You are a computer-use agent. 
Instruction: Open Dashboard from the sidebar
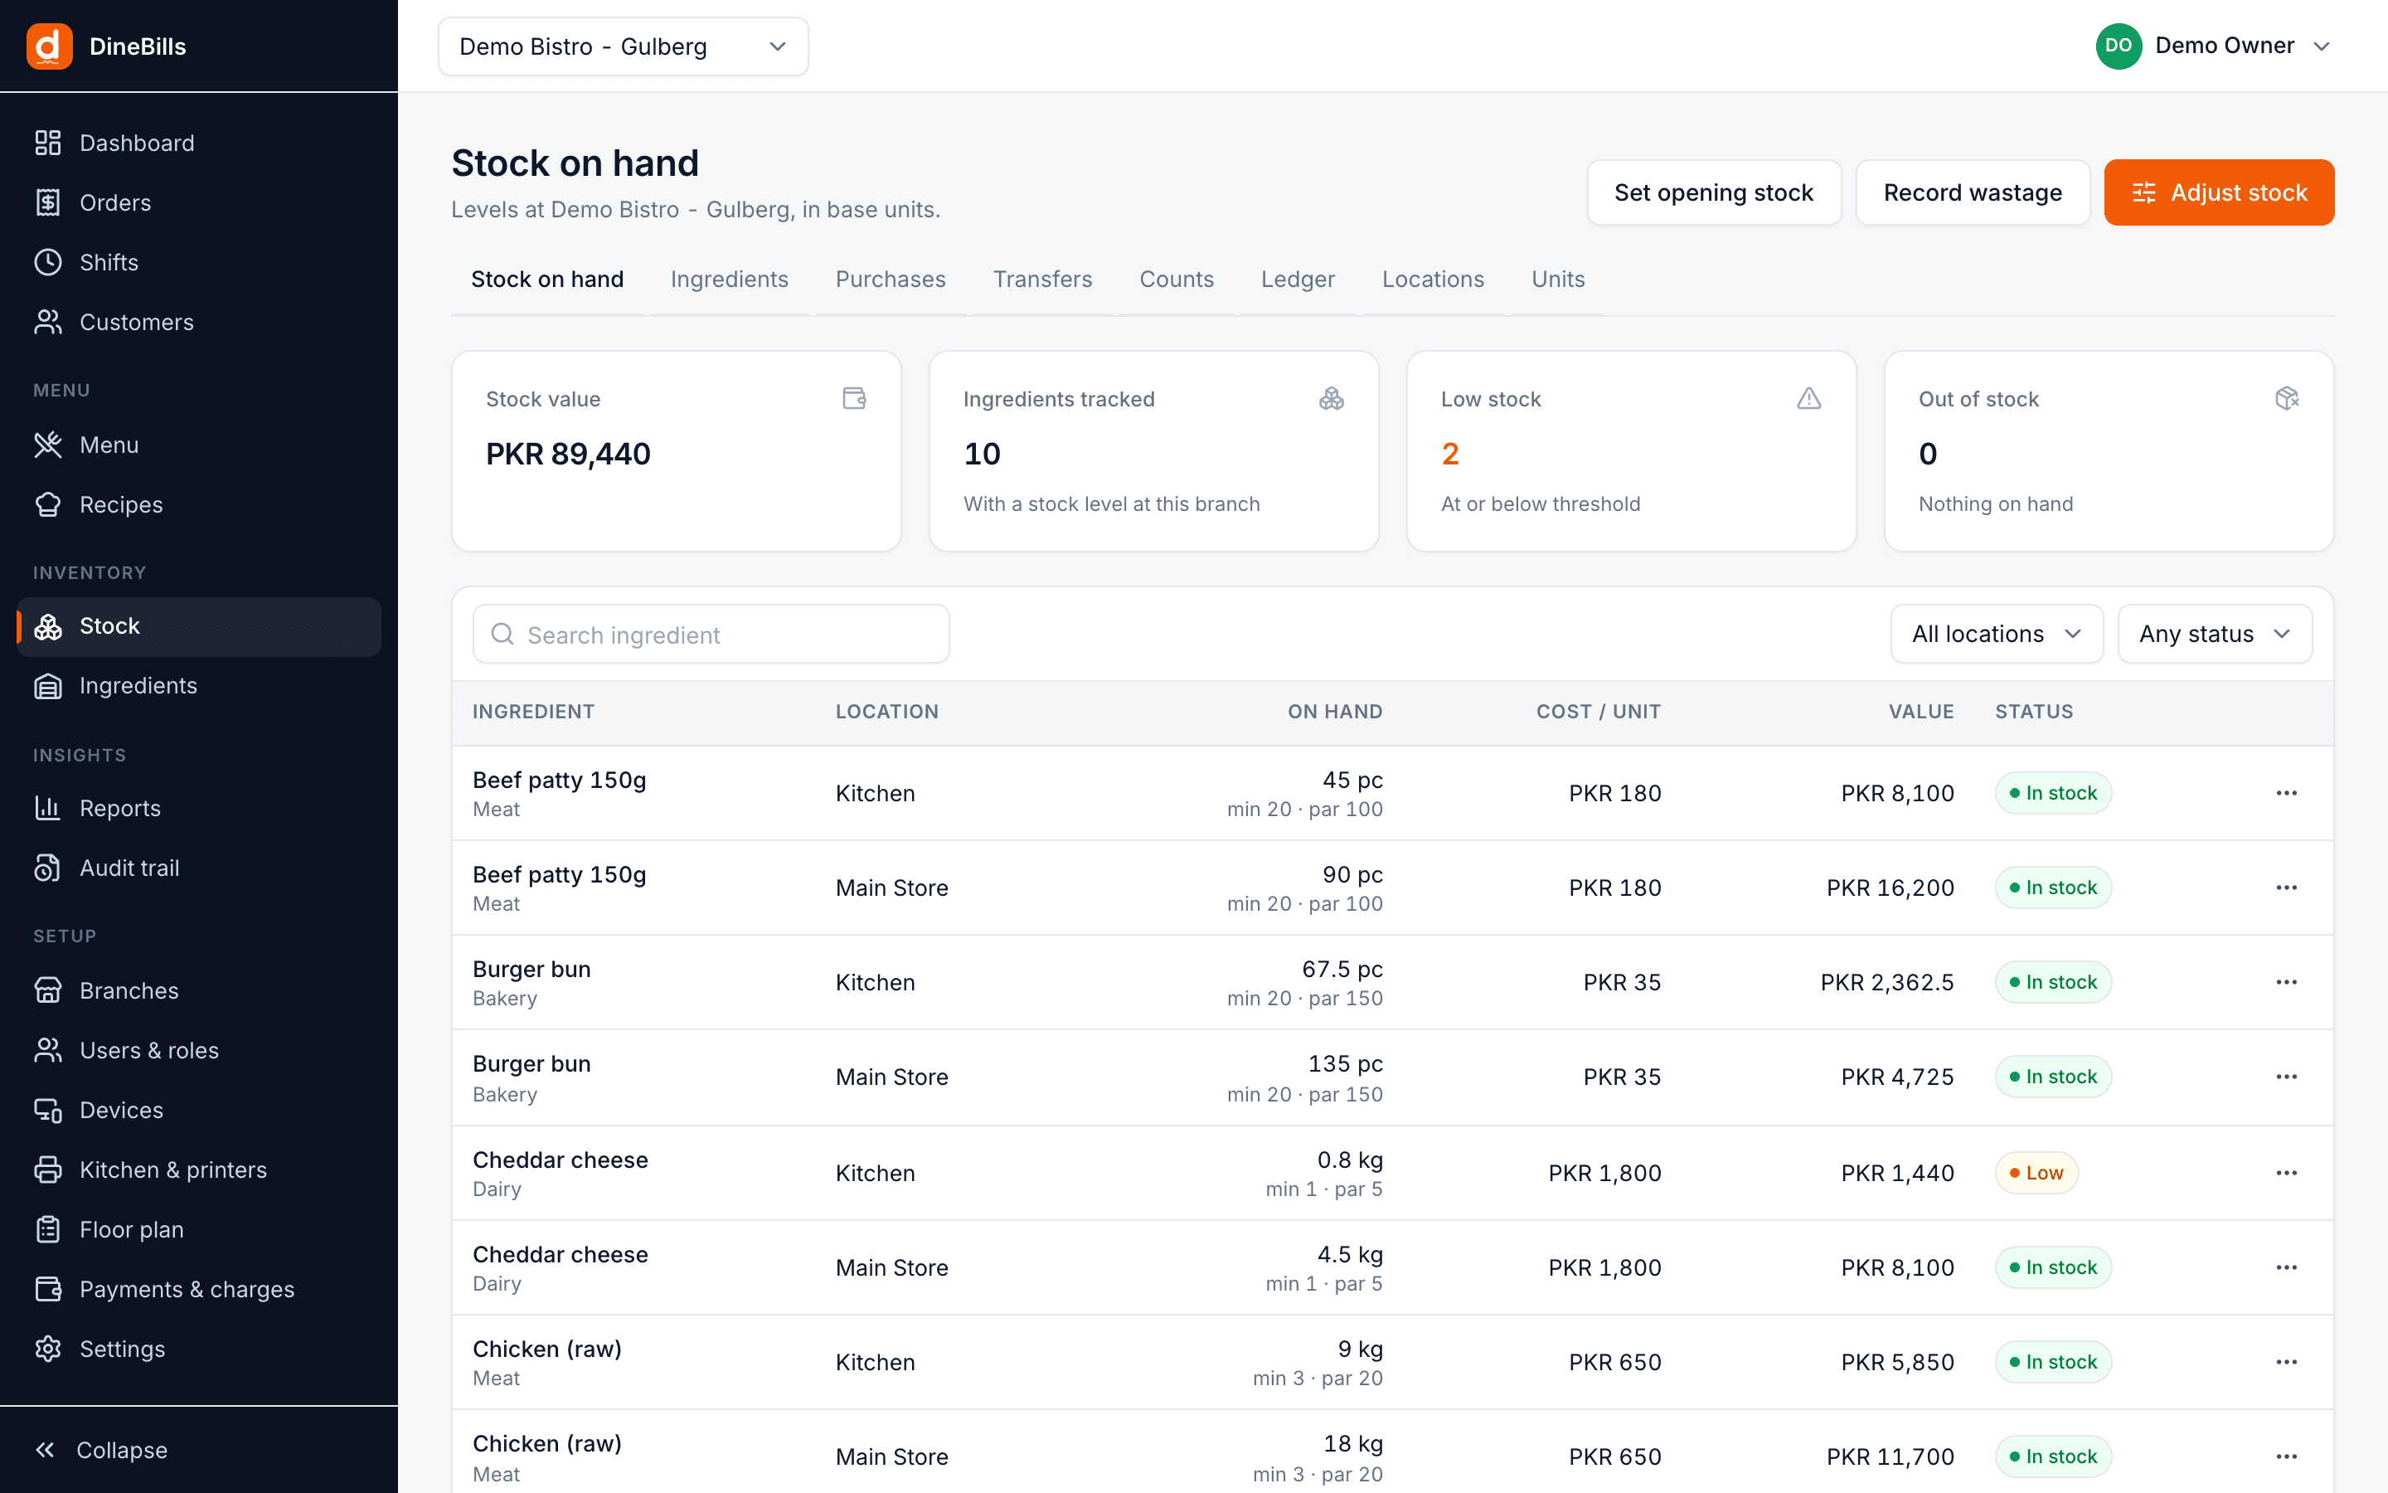[198, 143]
